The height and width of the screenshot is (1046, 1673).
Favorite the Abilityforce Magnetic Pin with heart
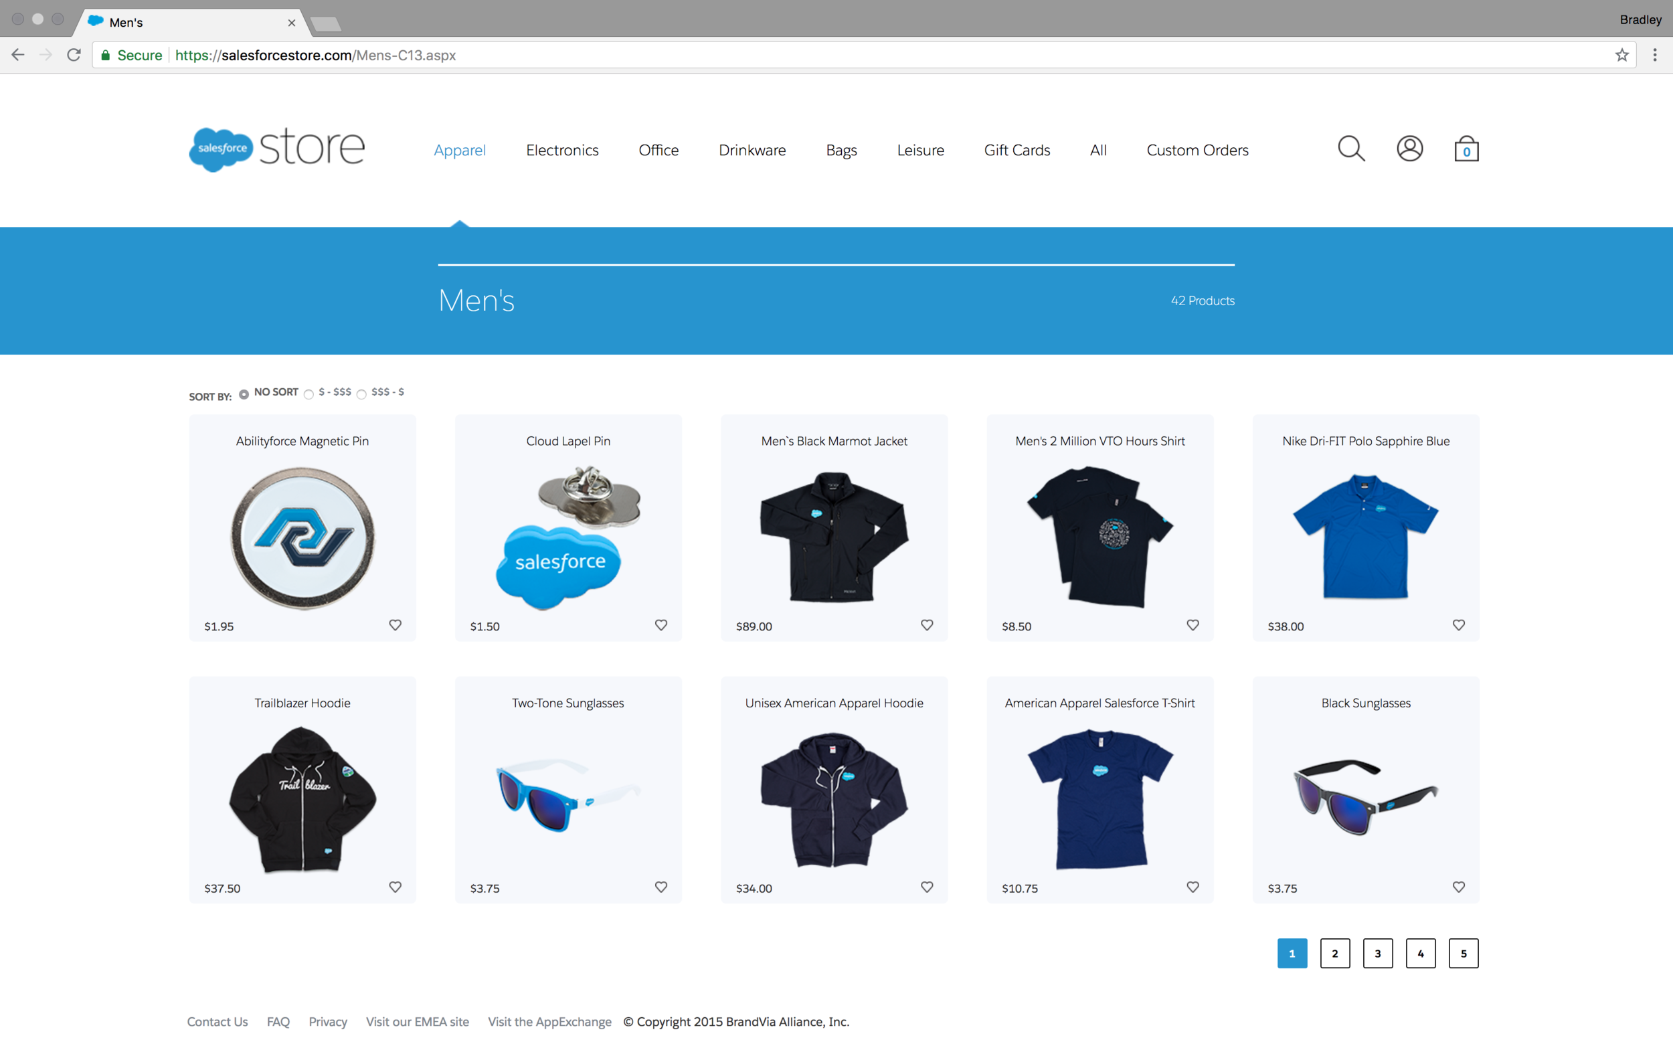pos(395,624)
